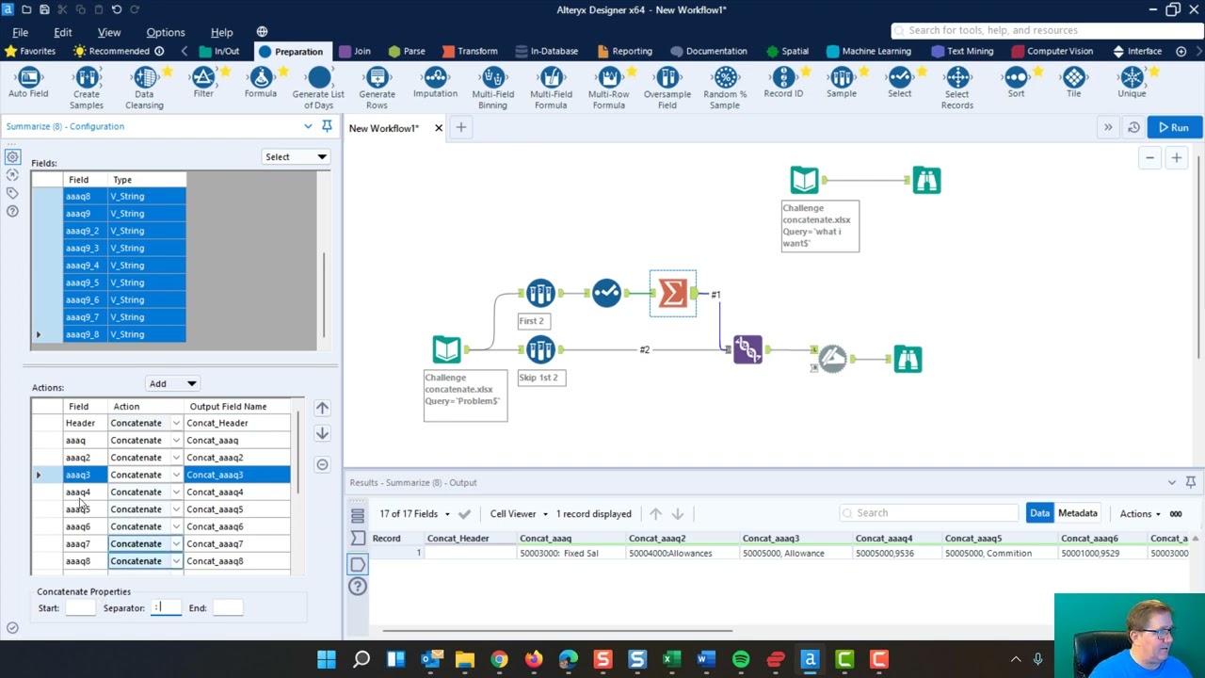Screen dimensions: 1205x678
Task: Open the Options menu
Action: [x=166, y=32]
